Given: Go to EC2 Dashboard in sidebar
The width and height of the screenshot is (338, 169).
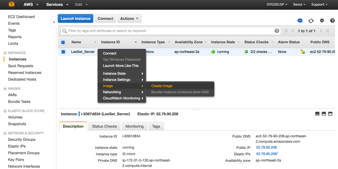Looking at the screenshot, I should [21, 16].
